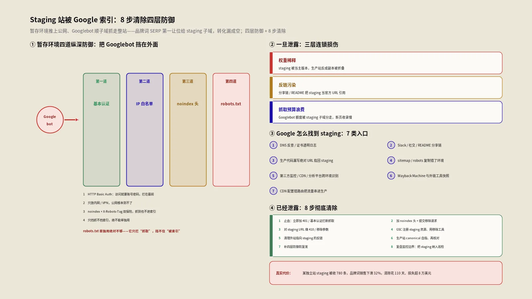Click step 4 'GSC 注册 staging 资源、用移除工具'
532x299 pixels.
click(x=420, y=230)
